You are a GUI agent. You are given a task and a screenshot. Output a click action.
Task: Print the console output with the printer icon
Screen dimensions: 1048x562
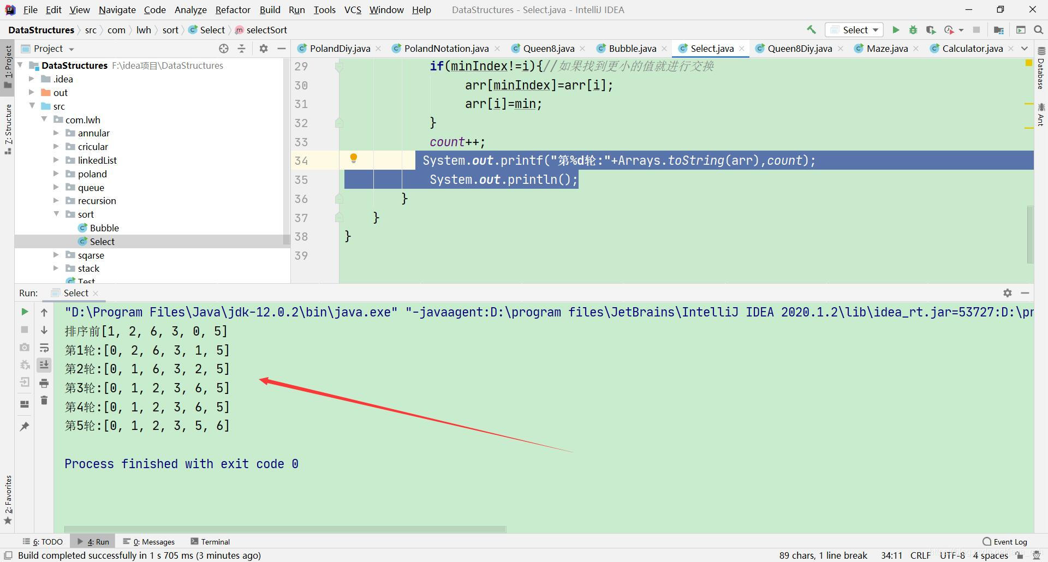tap(44, 383)
